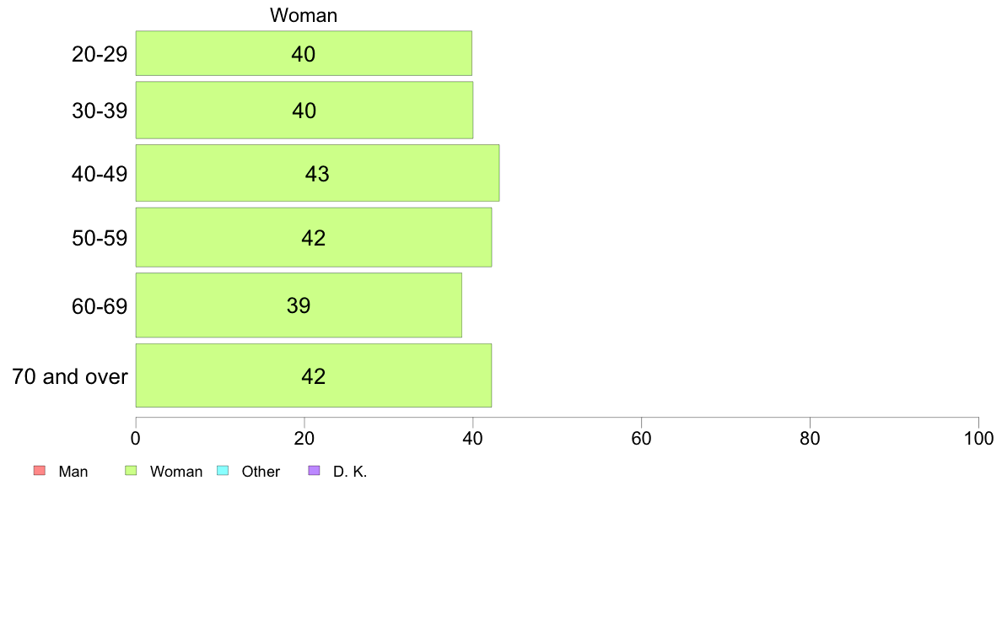Click the 40-49 age group label

(100, 173)
